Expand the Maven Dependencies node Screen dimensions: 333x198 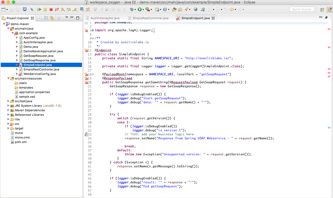pos(8,110)
